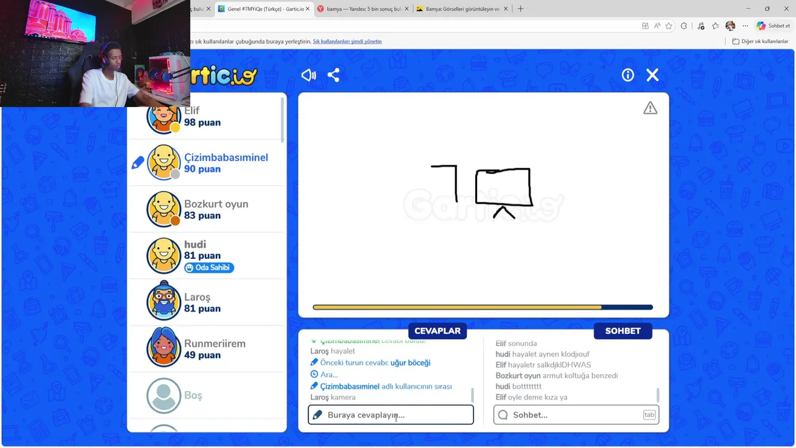The image size is (796, 448).
Task: Switch to the CEVAPLAR tab
Action: click(x=437, y=331)
